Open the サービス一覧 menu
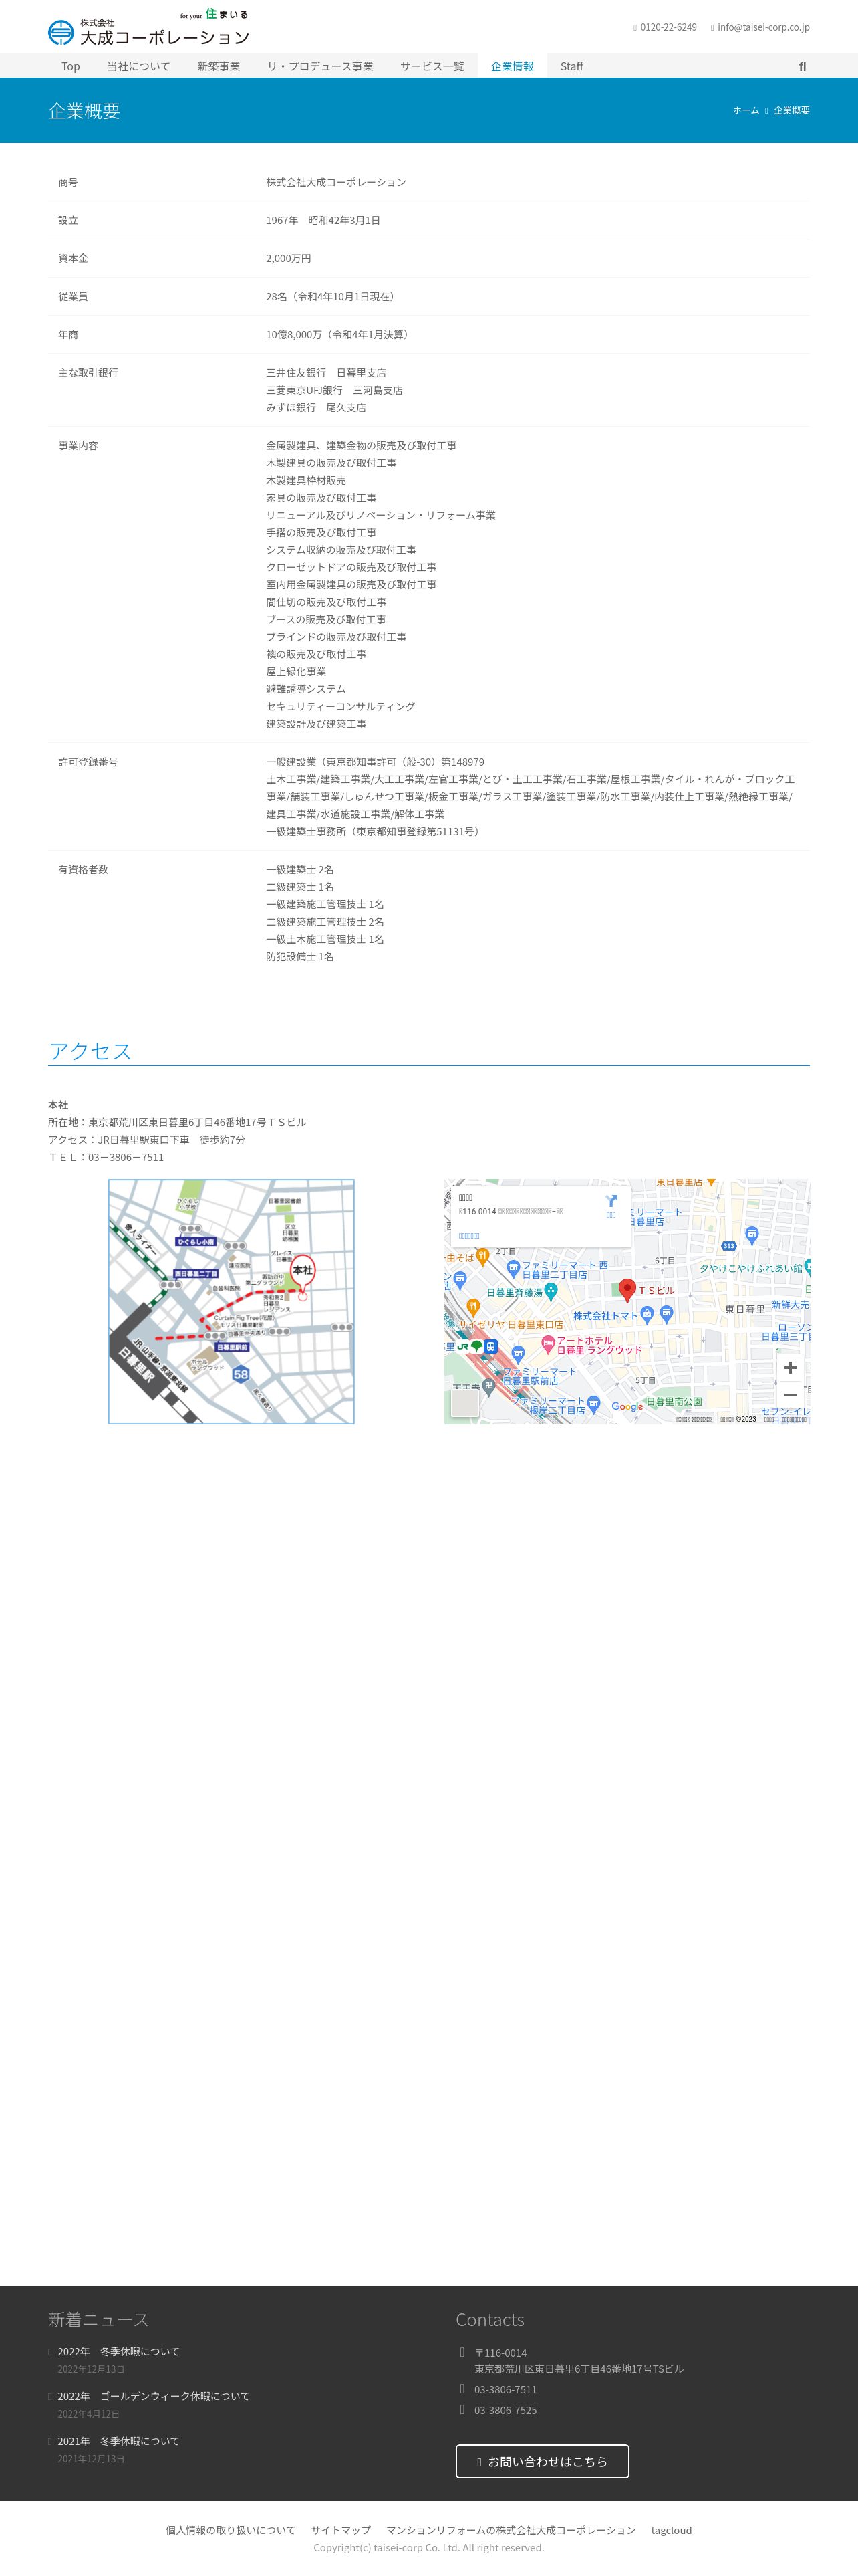The width and height of the screenshot is (858, 2576). (432, 66)
